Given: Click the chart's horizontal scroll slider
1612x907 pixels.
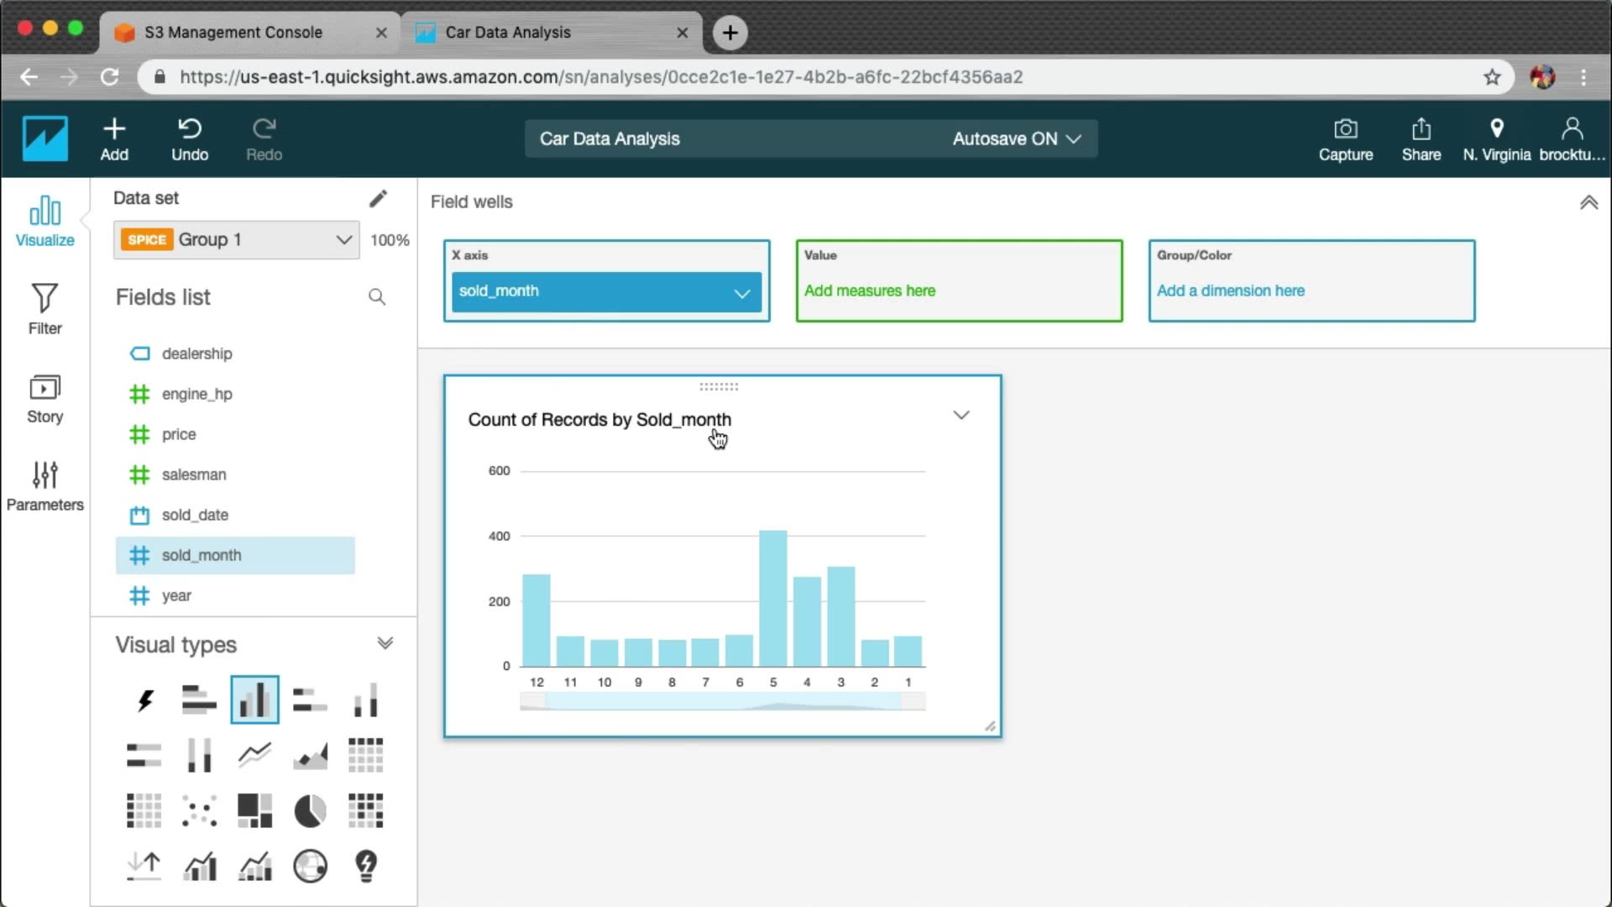Looking at the screenshot, I should point(722,702).
